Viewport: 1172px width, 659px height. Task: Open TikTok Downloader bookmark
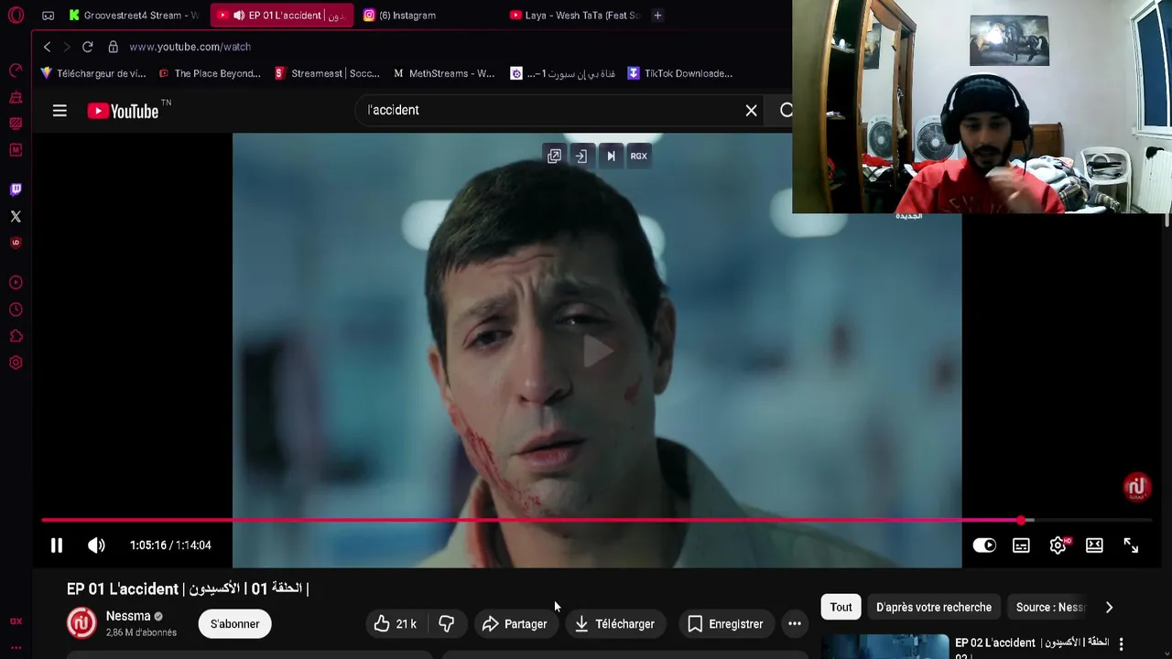[x=679, y=73]
